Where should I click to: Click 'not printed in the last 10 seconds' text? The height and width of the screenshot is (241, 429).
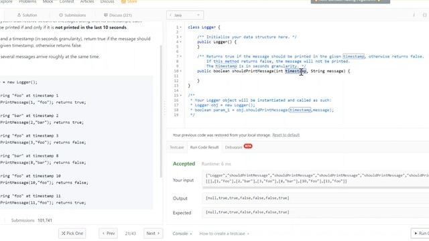coord(91,27)
